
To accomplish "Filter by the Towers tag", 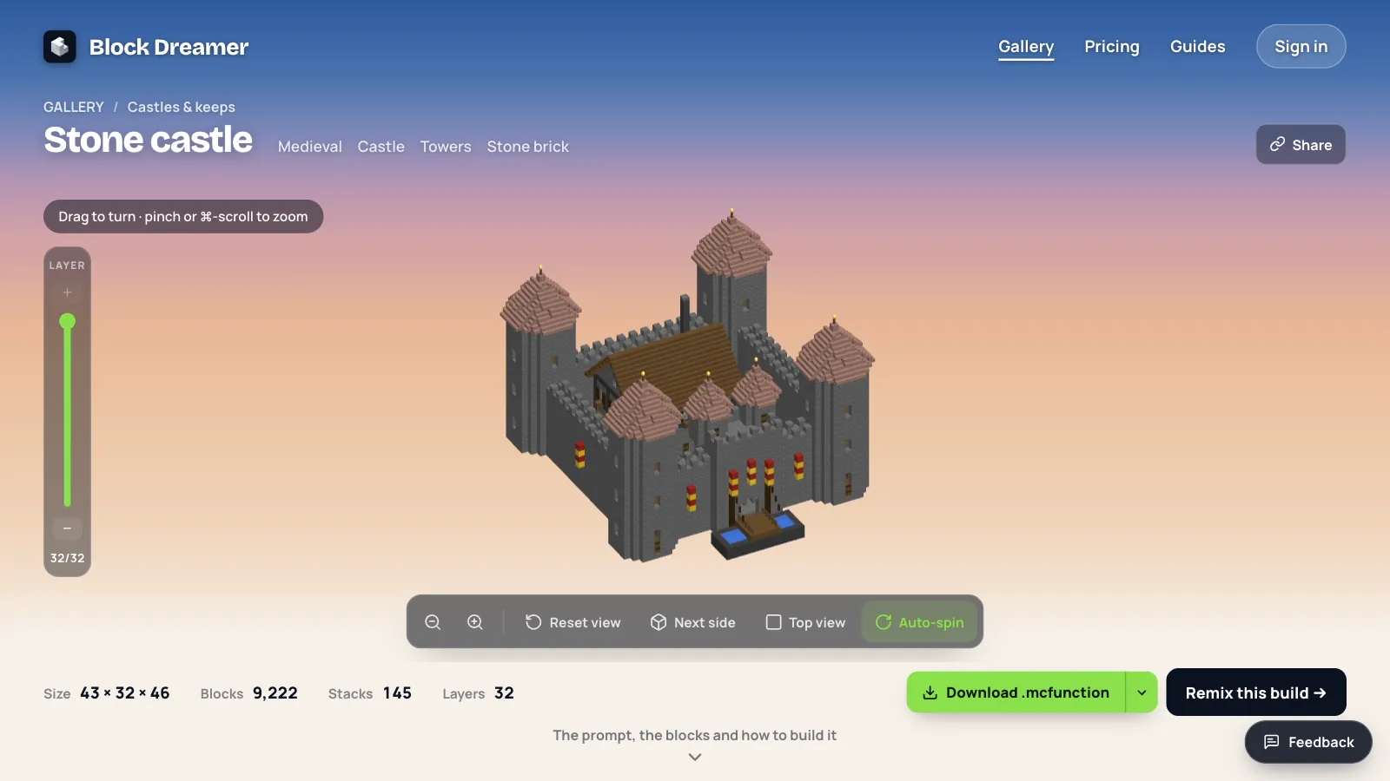I will [446, 147].
